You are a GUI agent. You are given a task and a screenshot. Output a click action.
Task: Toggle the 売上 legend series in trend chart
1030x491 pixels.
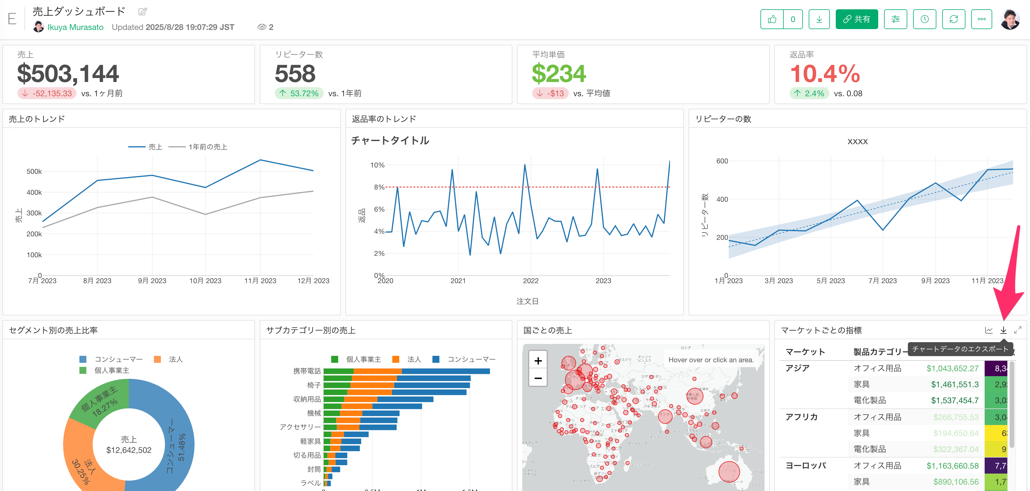point(145,147)
